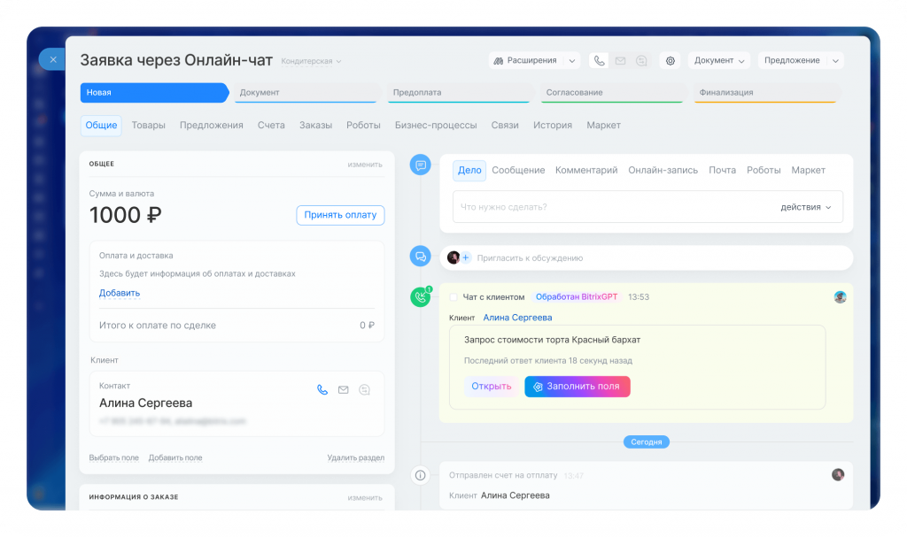Set deal stage to Документ
The height and width of the screenshot is (537, 907).
click(306, 93)
